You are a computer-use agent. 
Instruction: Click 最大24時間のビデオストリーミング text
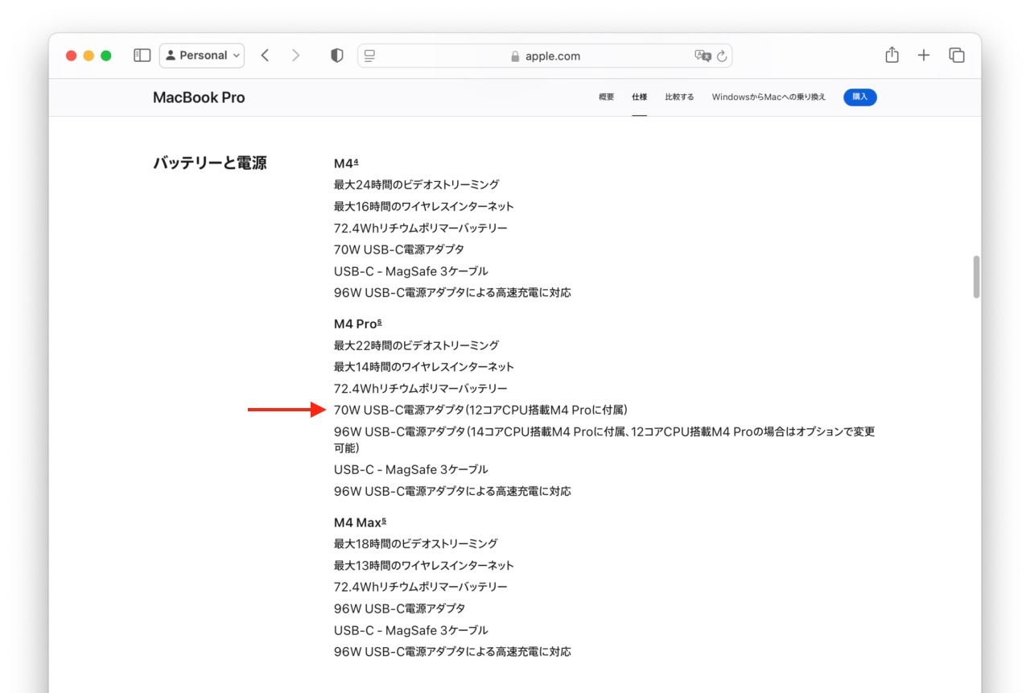coord(416,184)
